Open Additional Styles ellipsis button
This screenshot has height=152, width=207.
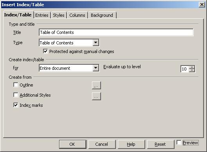point(96,96)
